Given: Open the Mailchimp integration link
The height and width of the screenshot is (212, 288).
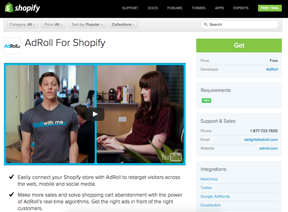Looking at the screenshot, I should coord(209,179).
